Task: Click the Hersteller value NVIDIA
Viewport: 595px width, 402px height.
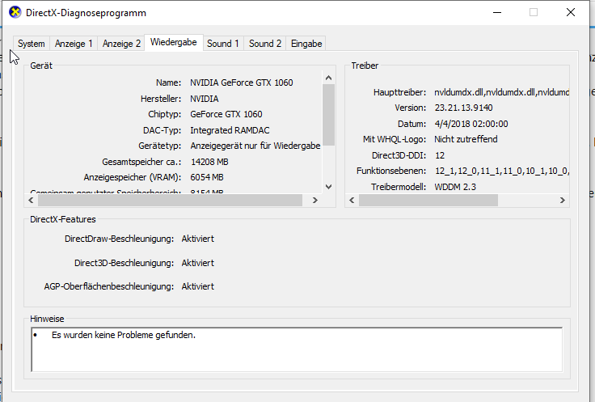Action: 205,99
